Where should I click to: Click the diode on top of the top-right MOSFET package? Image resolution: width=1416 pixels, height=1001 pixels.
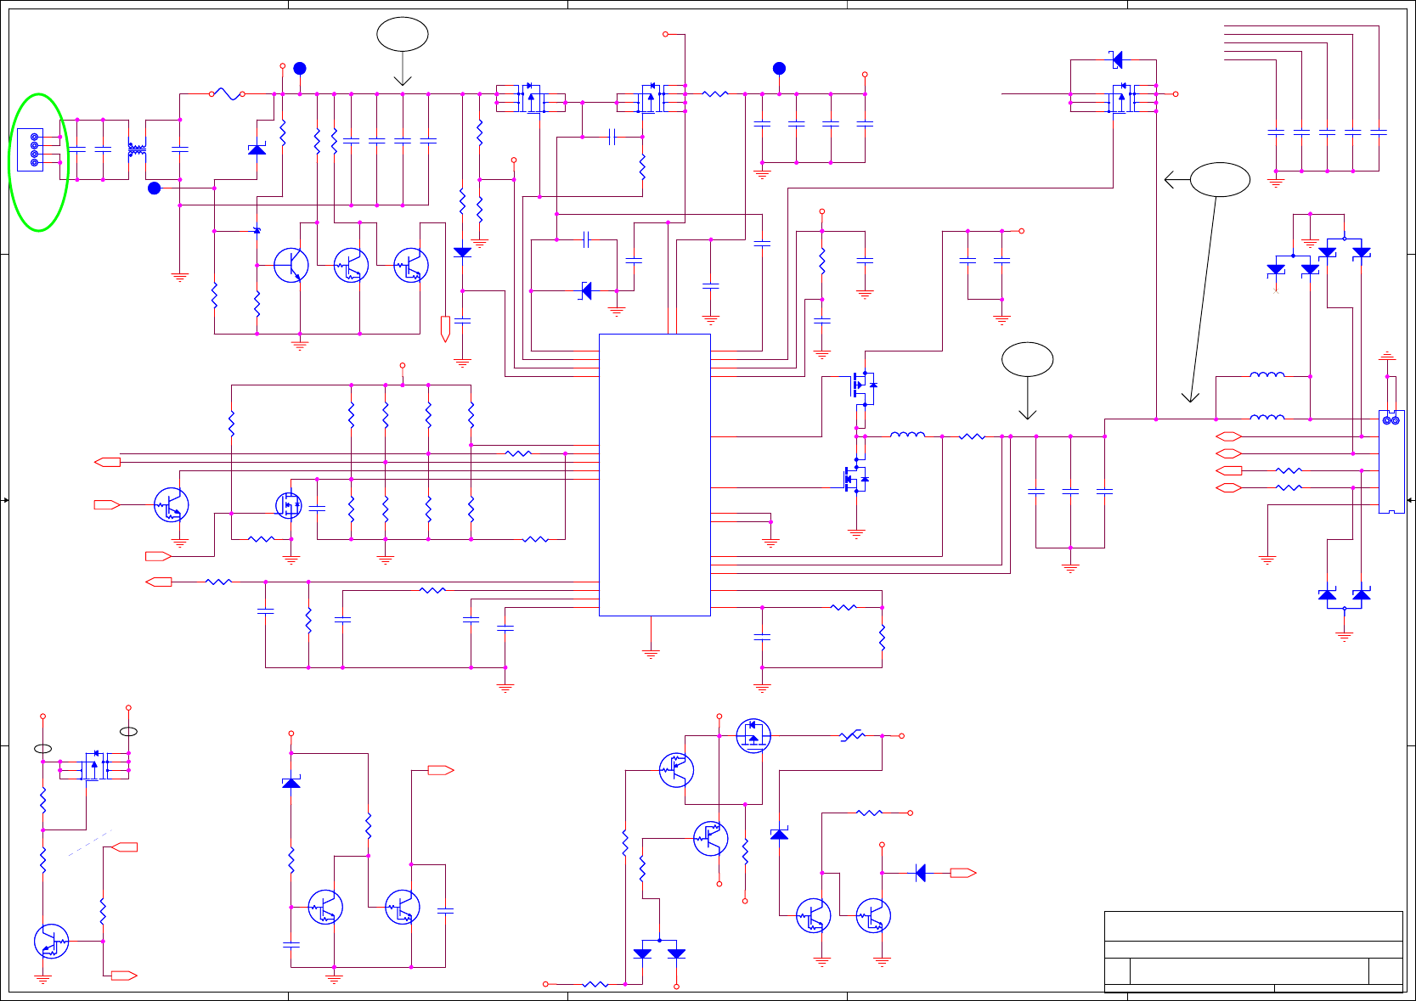tap(1117, 59)
